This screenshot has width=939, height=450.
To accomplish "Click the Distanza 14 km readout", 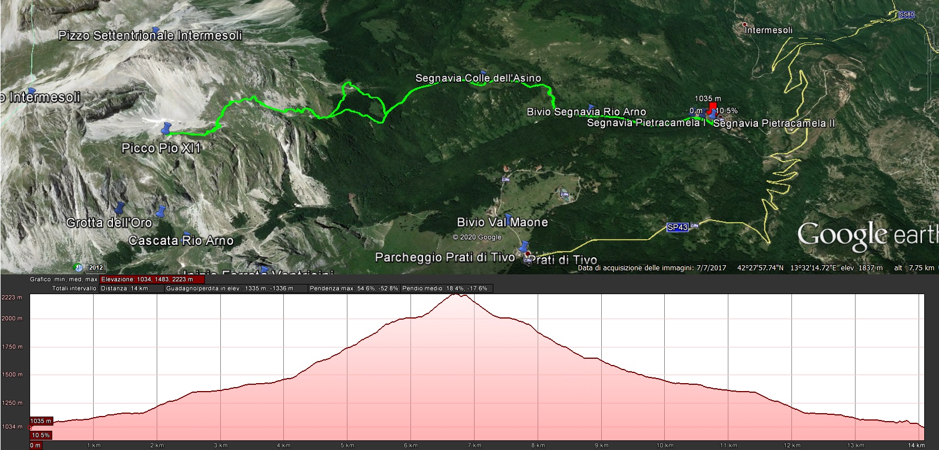I will coord(131,288).
